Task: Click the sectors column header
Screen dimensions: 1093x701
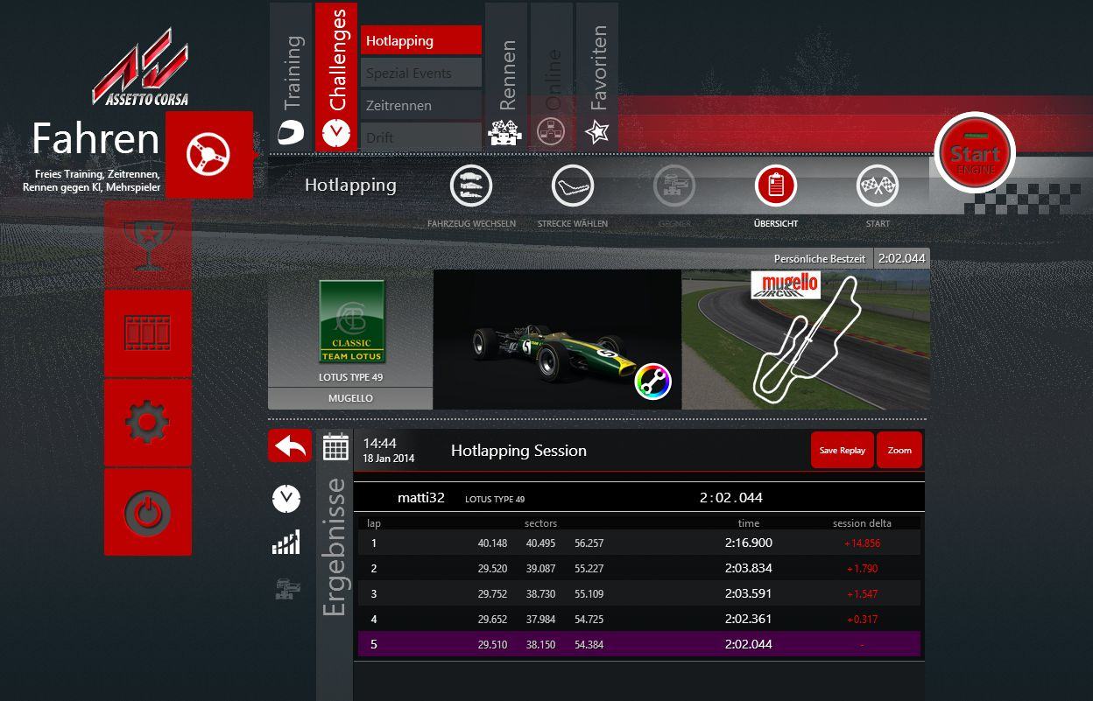Action: (540, 523)
